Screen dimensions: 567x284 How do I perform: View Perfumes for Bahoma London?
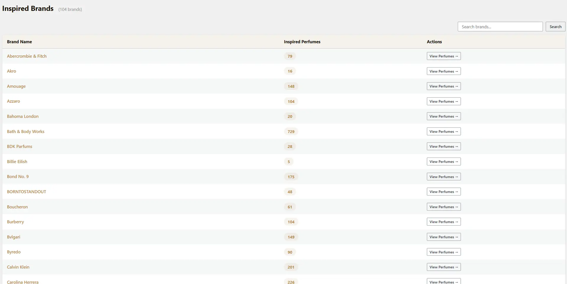click(444, 116)
